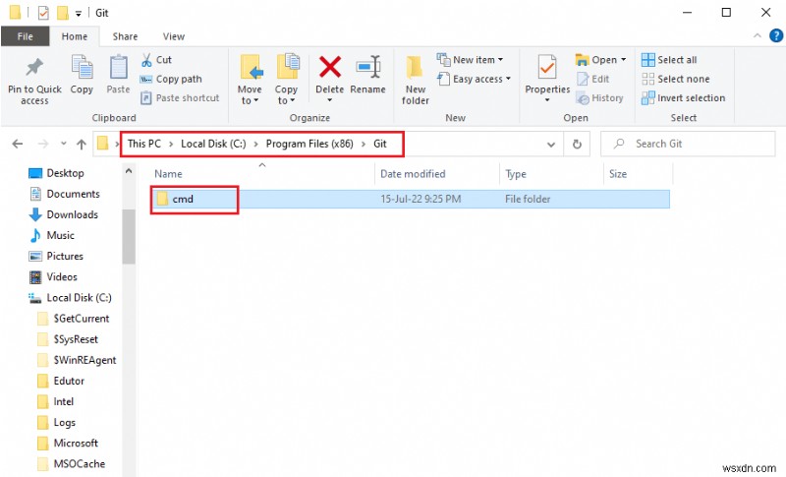Click Select all
Image resolution: width=786 pixels, height=477 pixels.
click(x=669, y=60)
